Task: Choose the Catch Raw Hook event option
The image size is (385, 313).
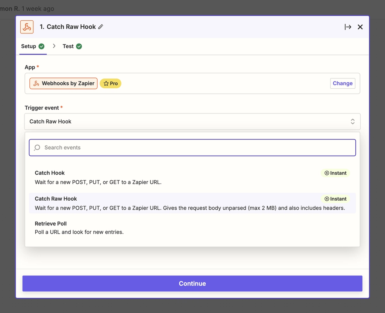Action: click(x=192, y=203)
